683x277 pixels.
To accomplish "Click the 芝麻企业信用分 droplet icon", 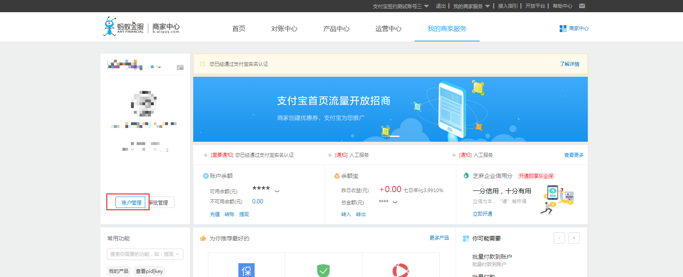I will 466,175.
